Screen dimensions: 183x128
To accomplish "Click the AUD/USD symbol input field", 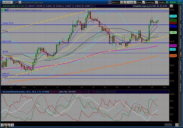I will click(8, 2).
